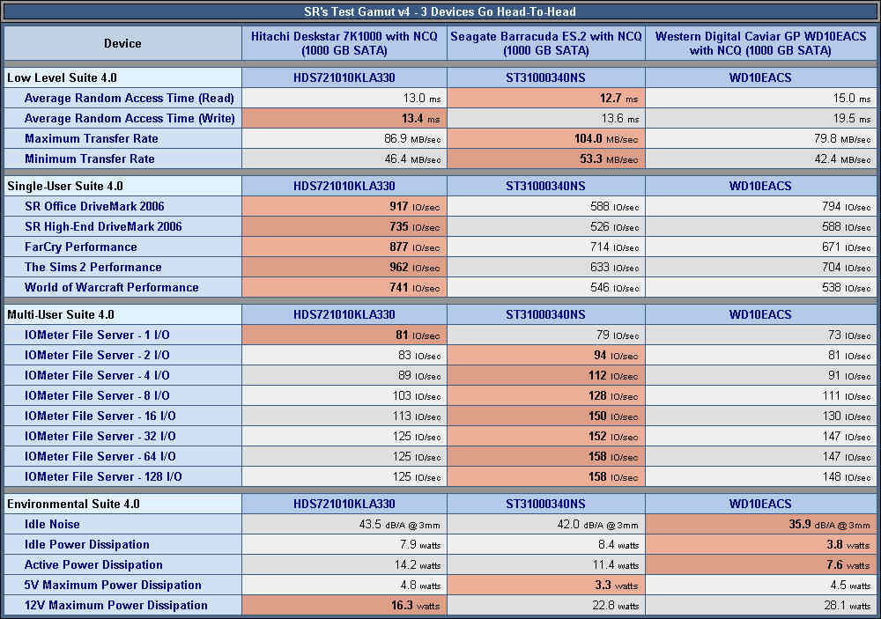This screenshot has height=619, width=881.
Task: Select the 741 IO/sec World of Warcraft value
Action: point(415,287)
